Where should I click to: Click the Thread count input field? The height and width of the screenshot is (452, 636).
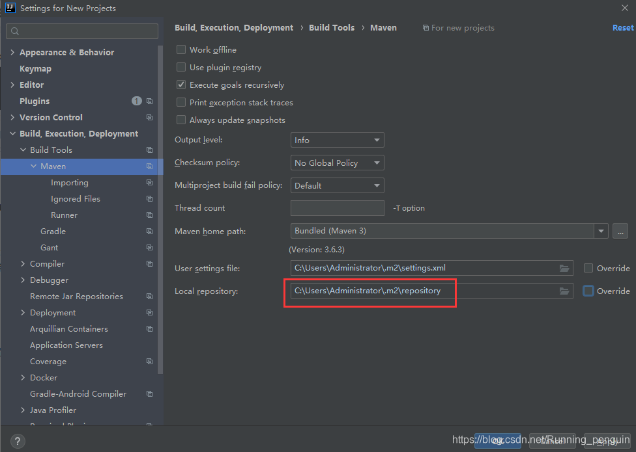[337, 208]
